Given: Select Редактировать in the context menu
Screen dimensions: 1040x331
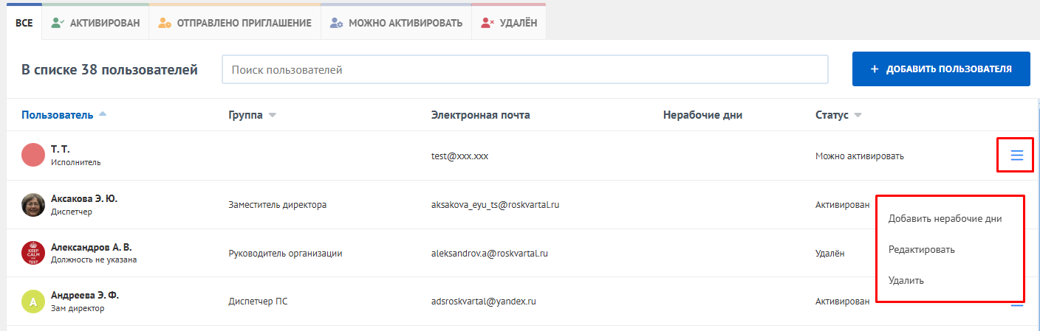Looking at the screenshot, I should tap(921, 249).
